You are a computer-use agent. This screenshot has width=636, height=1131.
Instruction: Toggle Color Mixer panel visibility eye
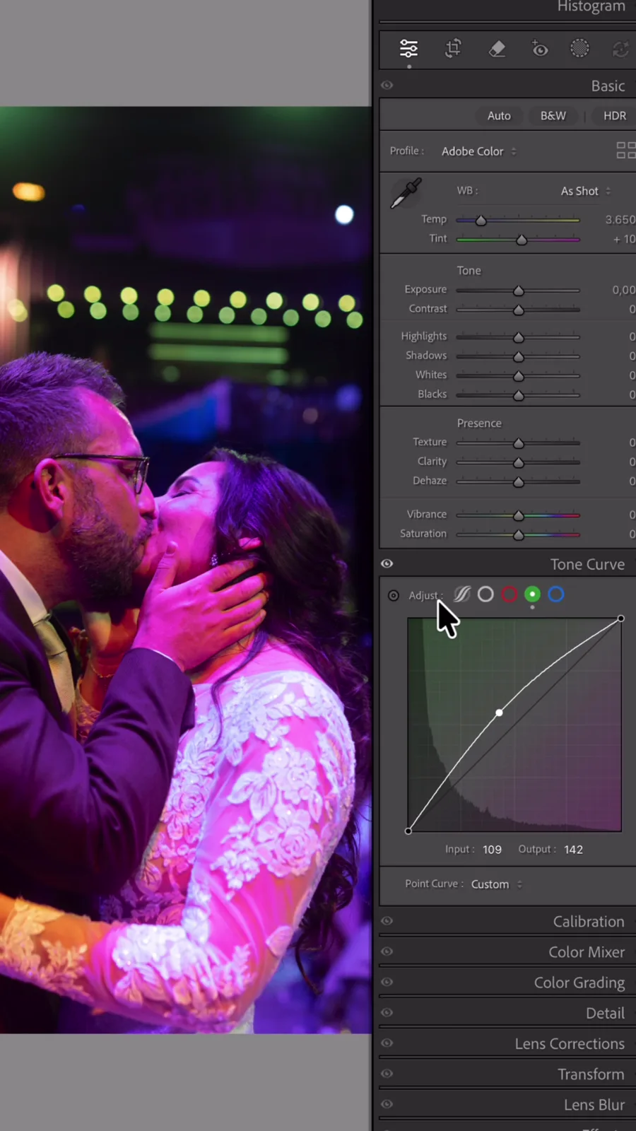[x=387, y=951]
